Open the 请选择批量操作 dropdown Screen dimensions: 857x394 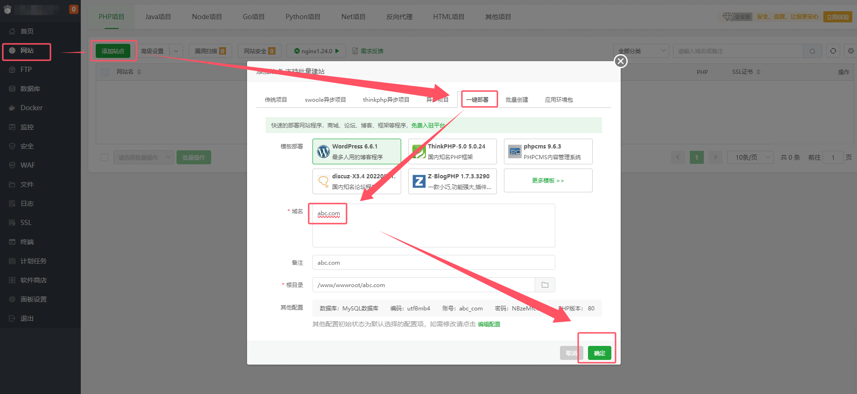(x=144, y=157)
